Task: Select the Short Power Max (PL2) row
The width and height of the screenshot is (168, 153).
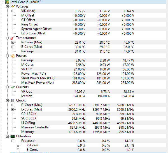Action: (x=38, y=78)
